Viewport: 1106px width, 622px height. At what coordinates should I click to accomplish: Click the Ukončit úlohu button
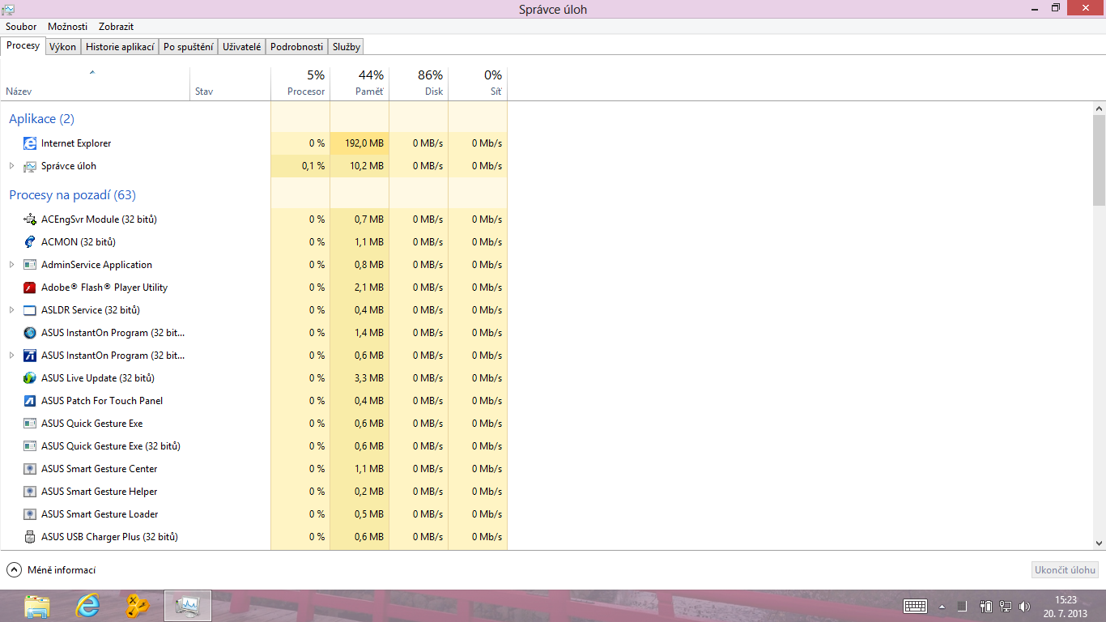point(1066,570)
